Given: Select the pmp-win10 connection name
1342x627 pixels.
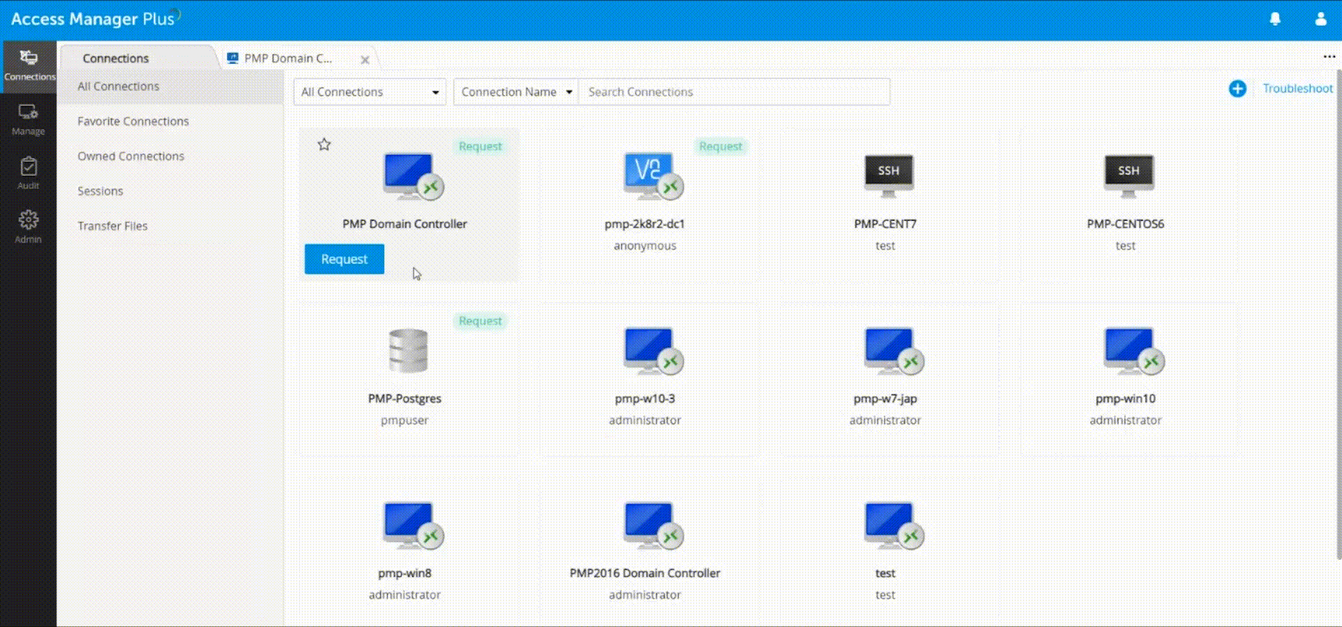Looking at the screenshot, I should [x=1125, y=399].
